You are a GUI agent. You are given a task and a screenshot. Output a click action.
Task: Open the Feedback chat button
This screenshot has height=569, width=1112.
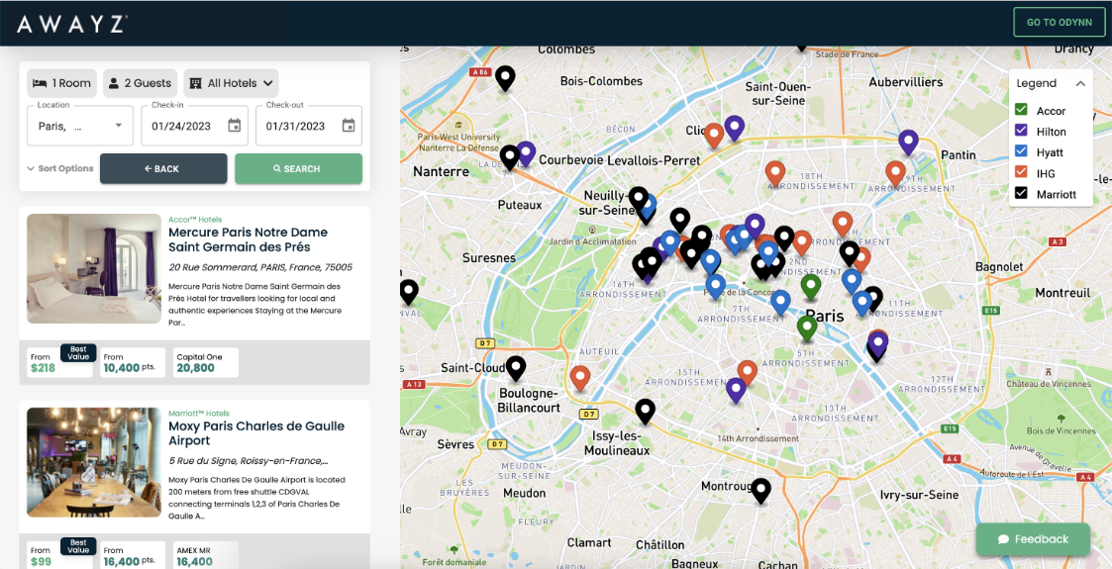1034,539
